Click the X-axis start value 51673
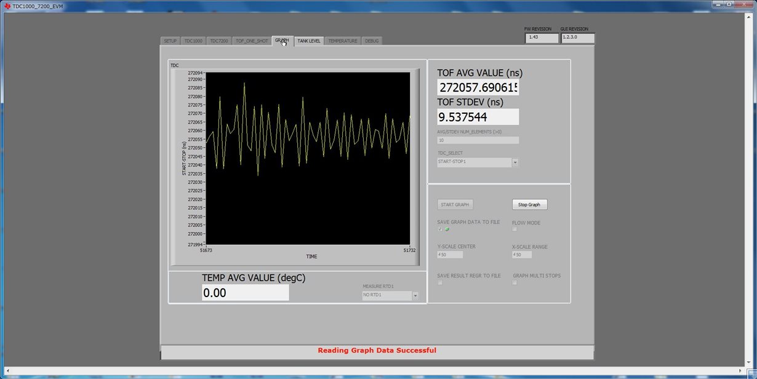Image resolution: width=757 pixels, height=379 pixels. 206,250
